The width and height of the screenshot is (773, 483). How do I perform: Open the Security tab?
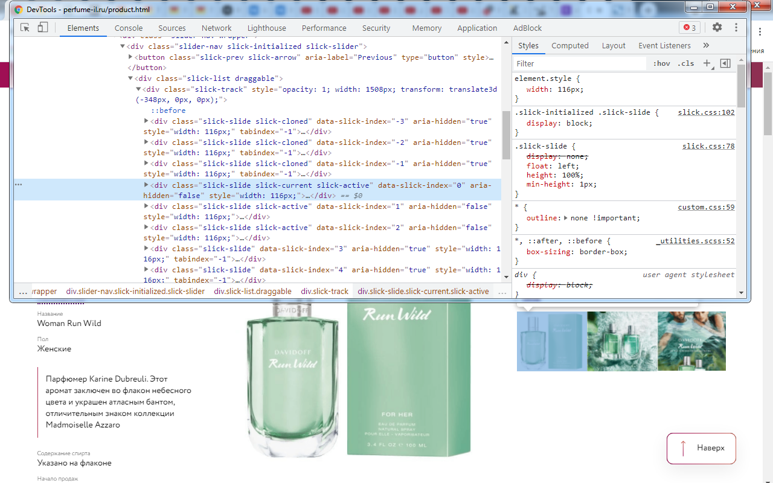[376, 28]
